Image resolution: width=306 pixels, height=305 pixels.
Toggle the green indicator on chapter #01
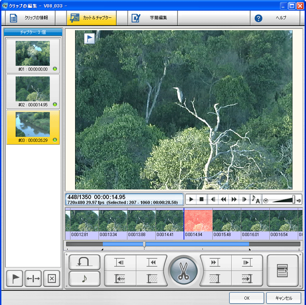tap(55, 69)
